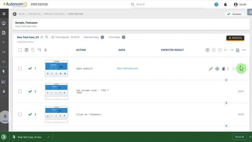Click the disabled circle-slash icon
This screenshot has height=142, width=252.
click(x=220, y=50)
